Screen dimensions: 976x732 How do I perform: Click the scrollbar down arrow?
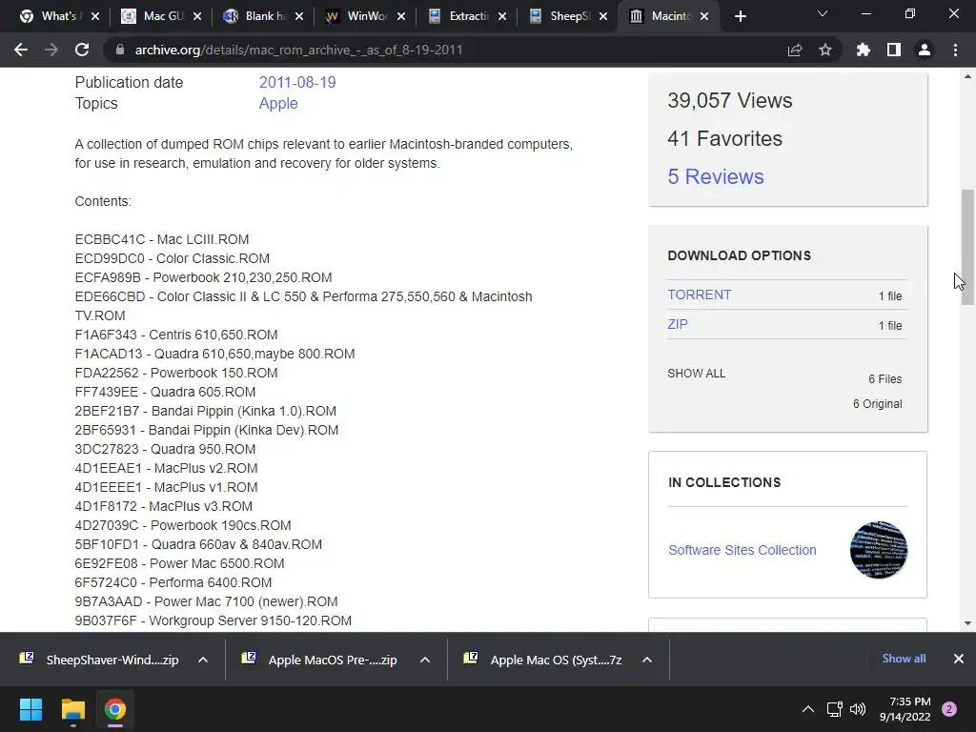967,623
